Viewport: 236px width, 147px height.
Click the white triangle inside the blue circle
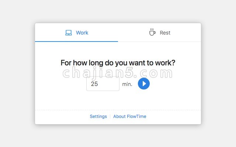coord(144,84)
